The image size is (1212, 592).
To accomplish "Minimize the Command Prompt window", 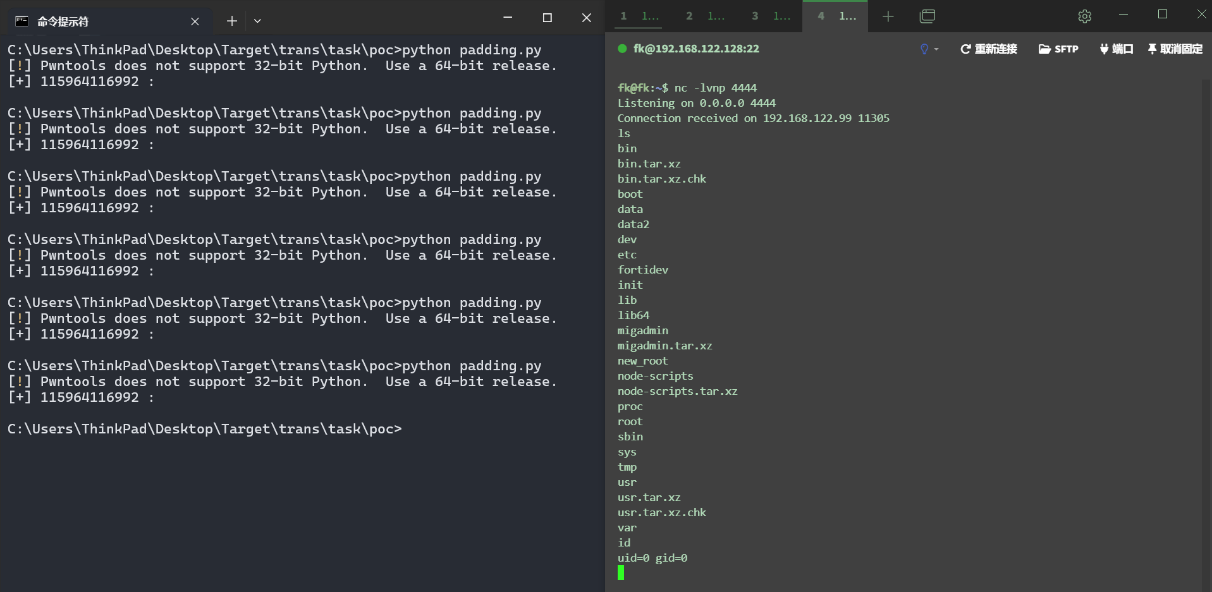I will click(x=508, y=18).
